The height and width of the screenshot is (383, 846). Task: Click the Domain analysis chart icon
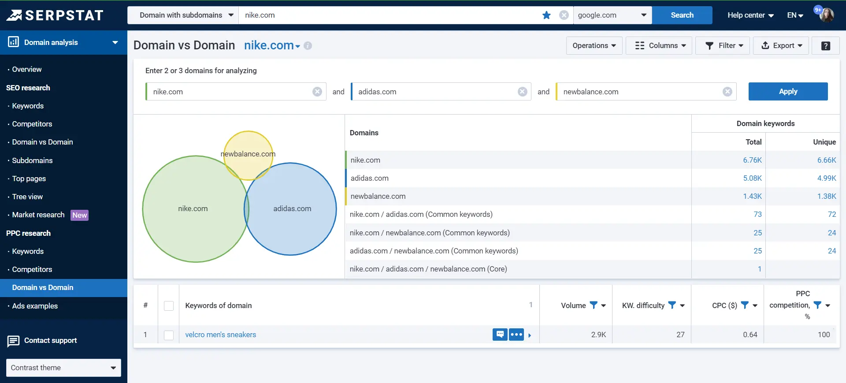click(x=13, y=42)
